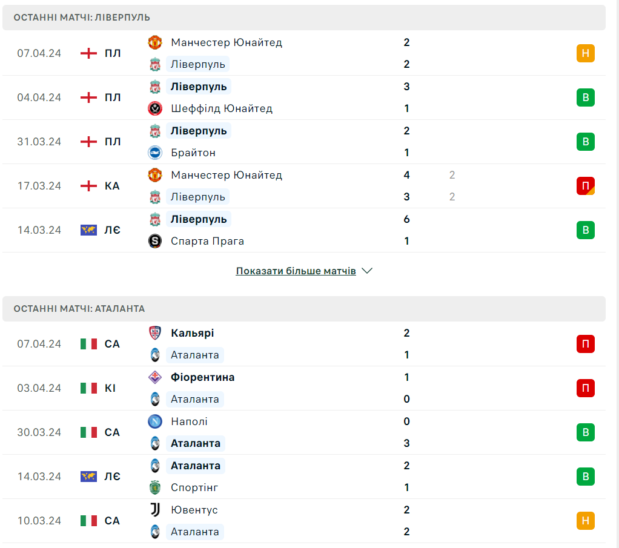Open the Наполі vs Аталанта match row
Viewport: 619px width, 548px height.
[x=304, y=432]
